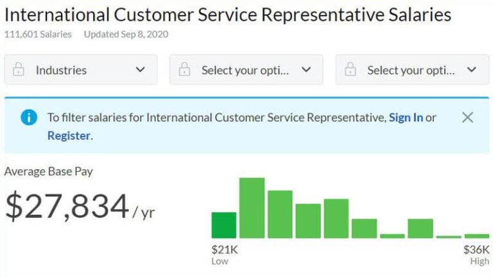Click the tallest histogram bar
493x277 pixels.
pyautogui.click(x=252, y=208)
